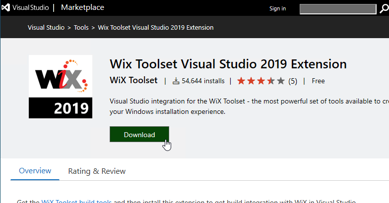The height and width of the screenshot is (203, 389).
Task: Open the Marketplace home link
Action: pos(82,8)
